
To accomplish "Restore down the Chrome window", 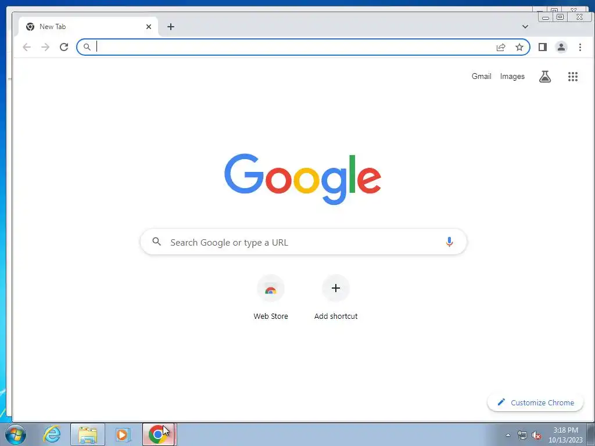I will click(x=560, y=17).
